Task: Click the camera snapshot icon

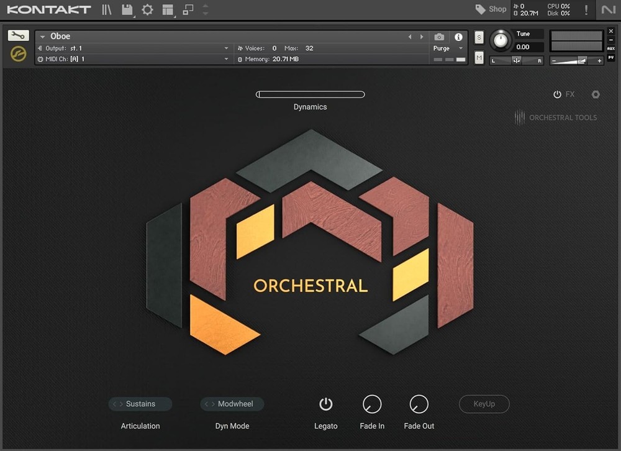Action: click(x=439, y=37)
